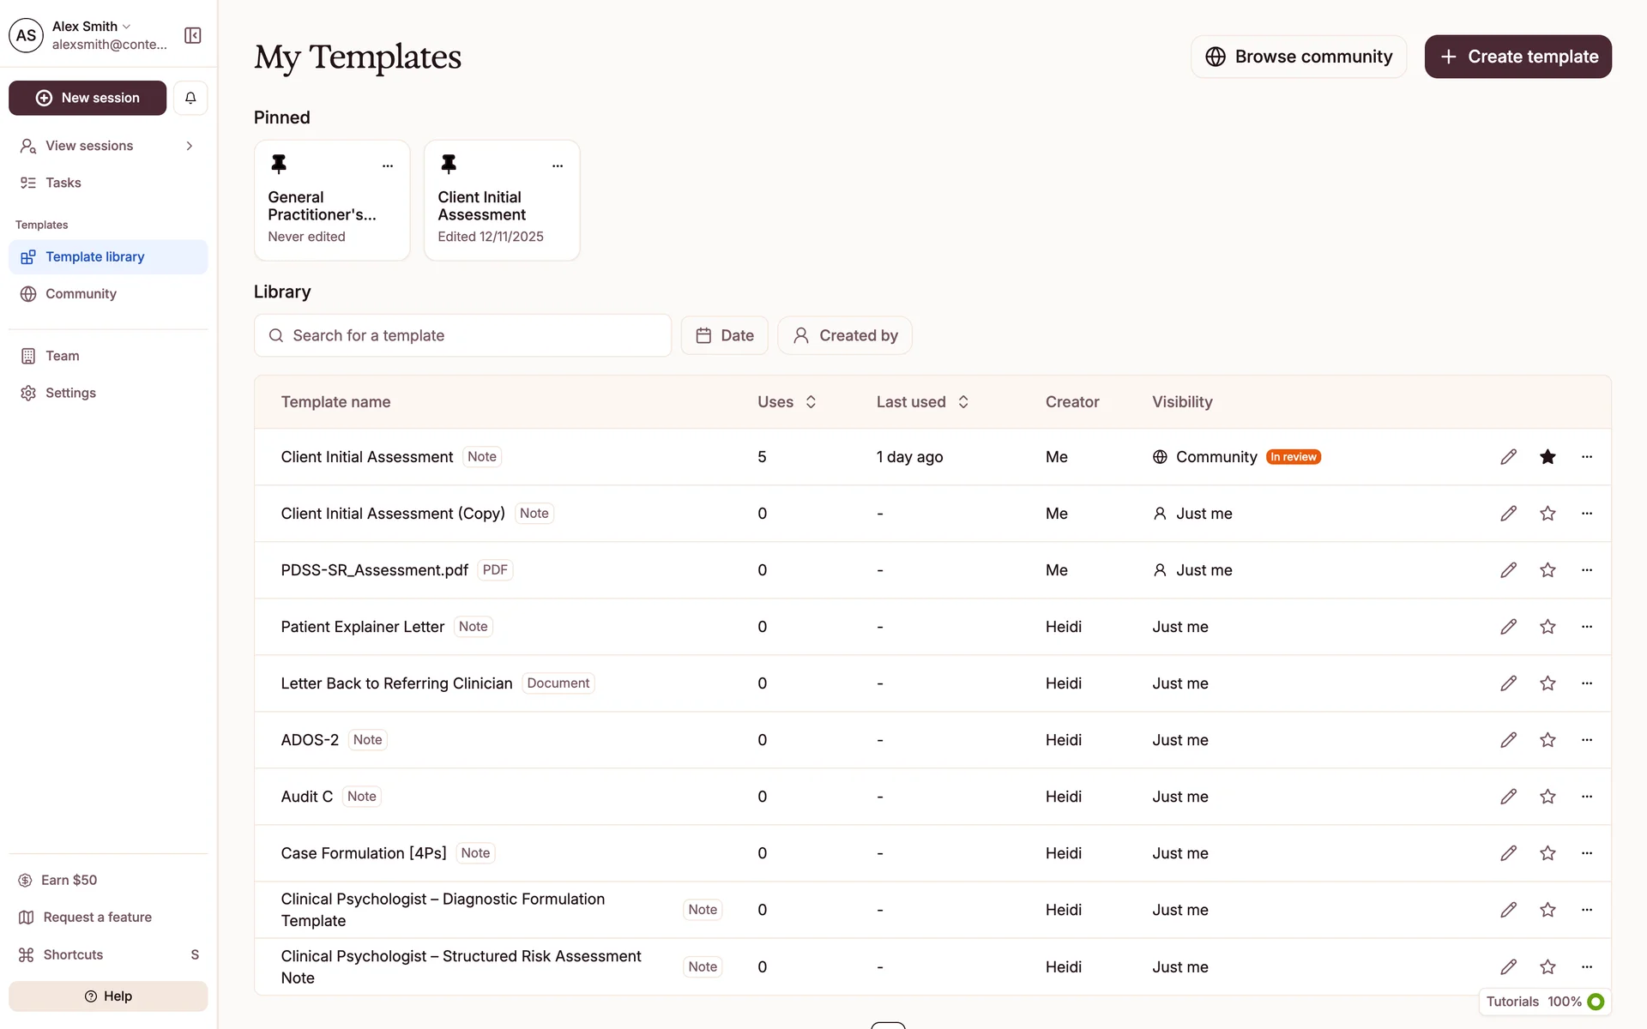This screenshot has width=1647, height=1029.
Task: Open the Date filter dropdown
Action: pos(724,335)
